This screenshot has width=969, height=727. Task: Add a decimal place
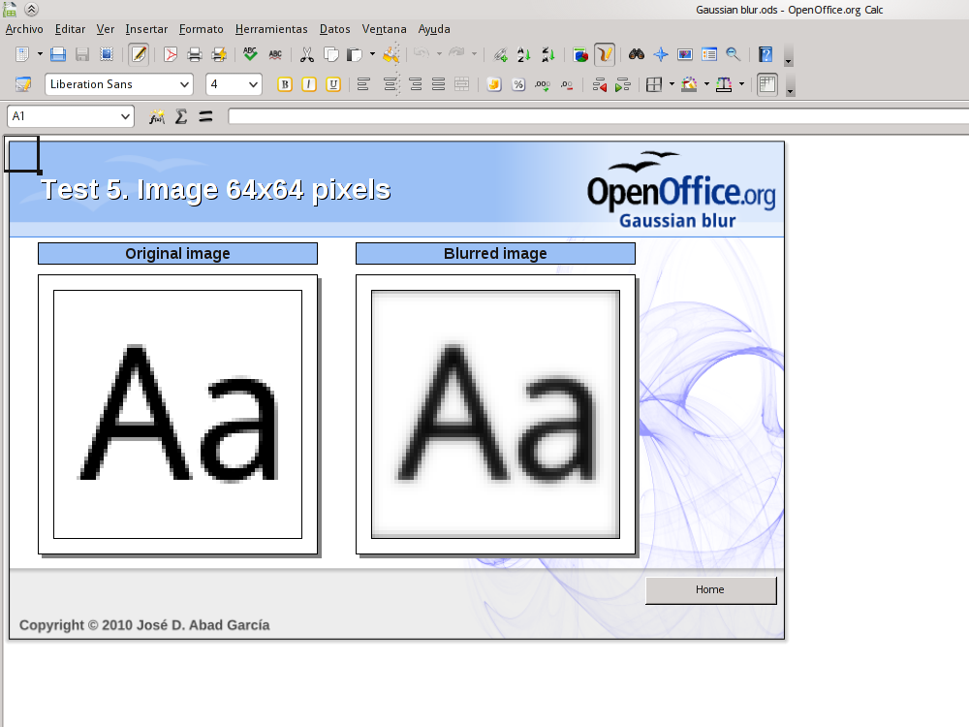click(x=543, y=84)
